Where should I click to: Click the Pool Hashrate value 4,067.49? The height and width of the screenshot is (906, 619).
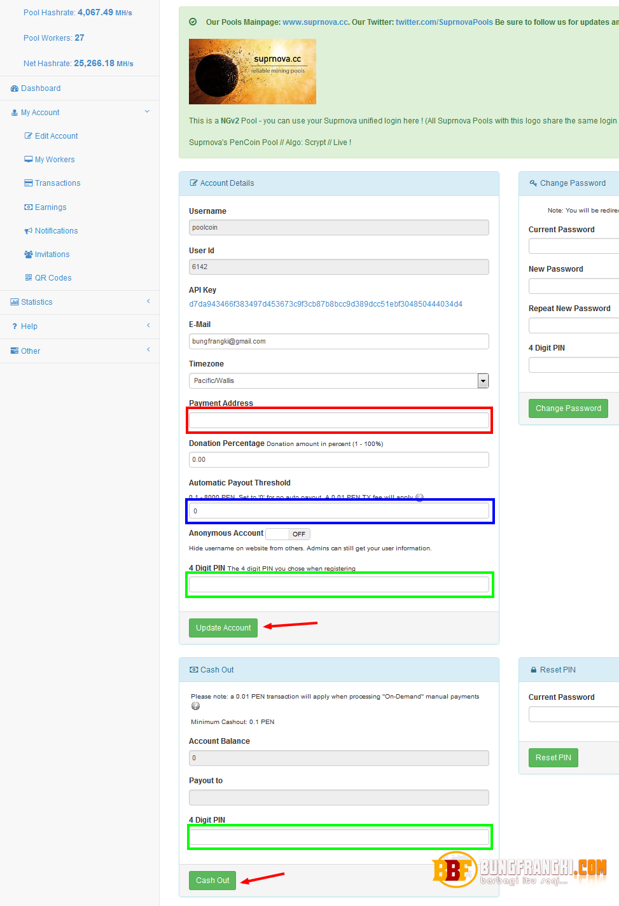coord(95,12)
